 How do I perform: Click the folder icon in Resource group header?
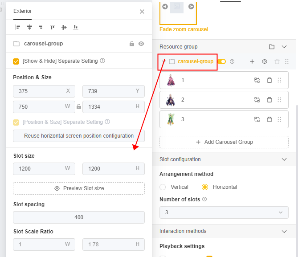tap(272, 47)
